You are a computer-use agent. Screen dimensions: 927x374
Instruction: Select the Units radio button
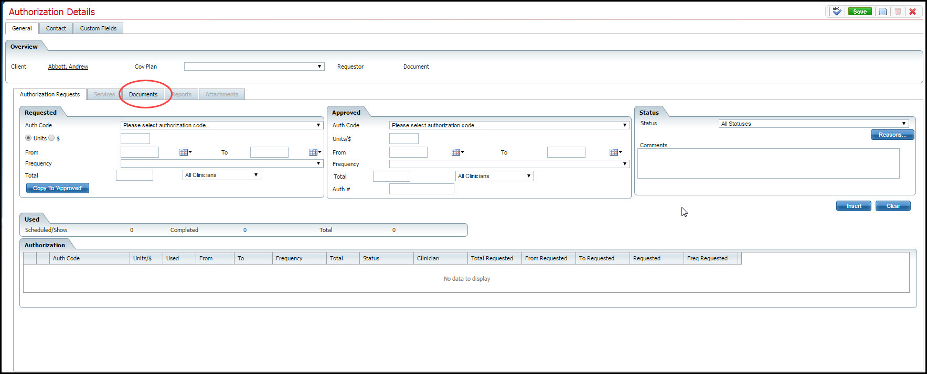(28, 138)
